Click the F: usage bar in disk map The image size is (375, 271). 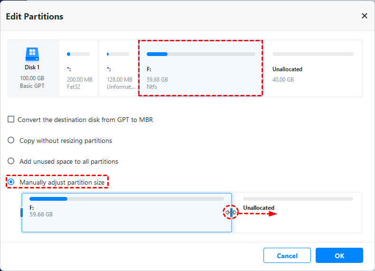point(201,54)
